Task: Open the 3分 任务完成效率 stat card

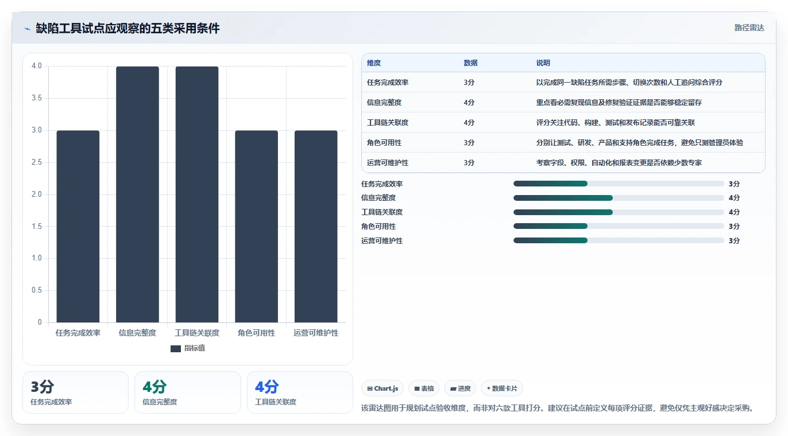Action: (x=75, y=392)
